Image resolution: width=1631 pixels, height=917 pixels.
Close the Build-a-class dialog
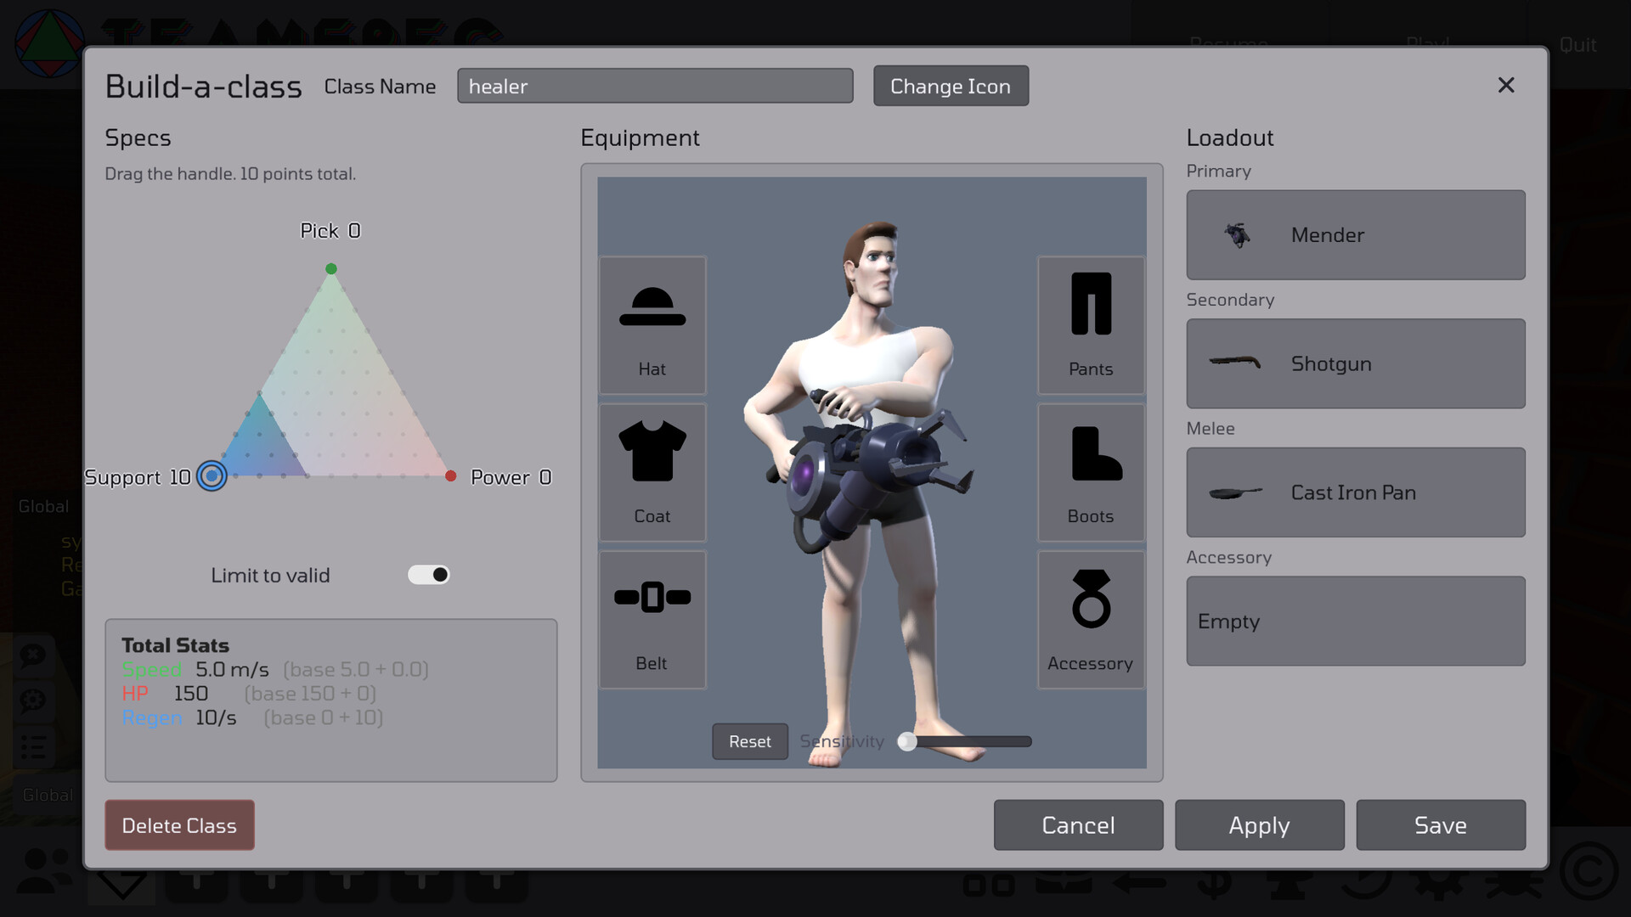point(1506,85)
